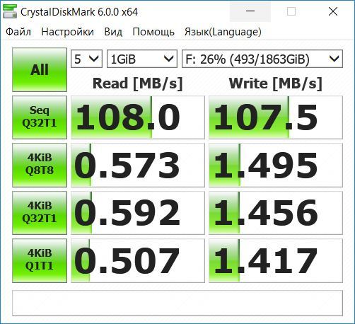Start the Seq Q32T1 test
Viewport: 355px width, 324px height.
[x=40, y=117]
